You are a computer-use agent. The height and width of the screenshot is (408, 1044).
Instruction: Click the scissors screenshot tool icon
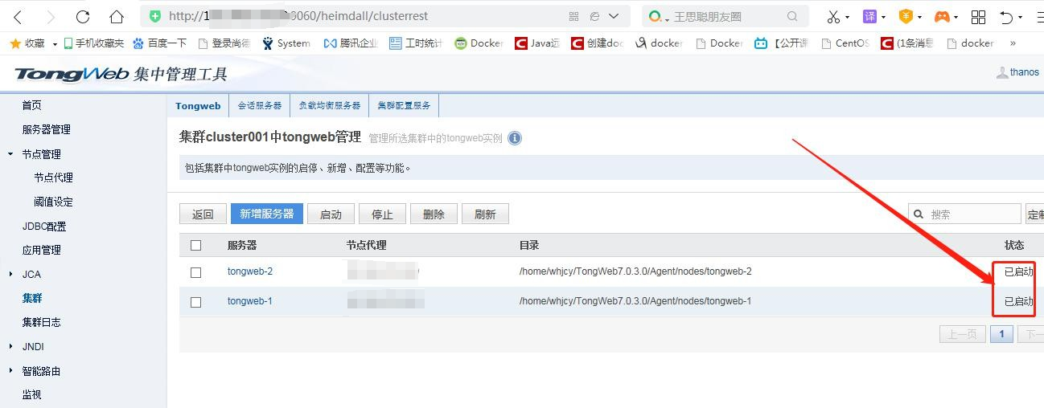point(833,16)
